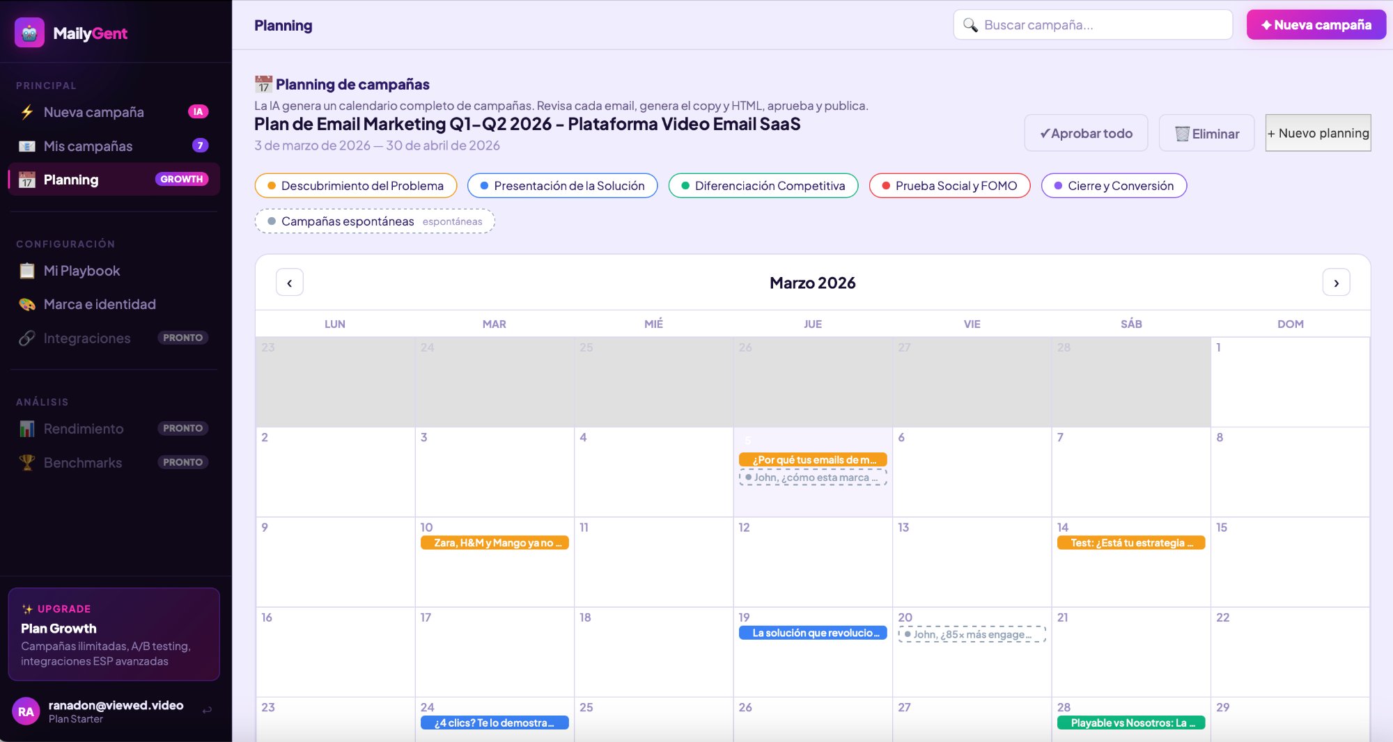Toggle the Cierre y Conversión filter chip
This screenshot has height=742, width=1393.
1114,186
